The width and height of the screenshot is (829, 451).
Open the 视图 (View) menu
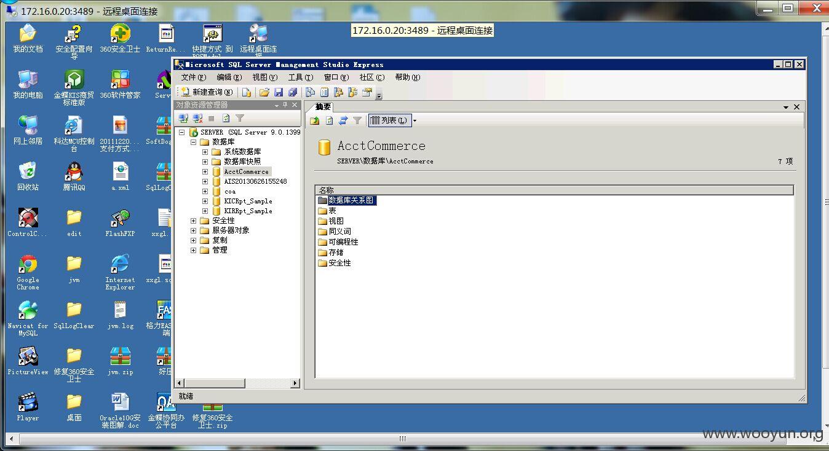point(264,77)
